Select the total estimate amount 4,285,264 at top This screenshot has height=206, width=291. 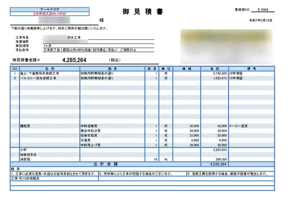(74, 60)
